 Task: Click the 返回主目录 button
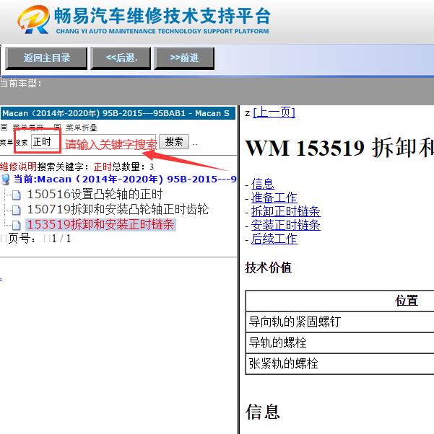46,58
